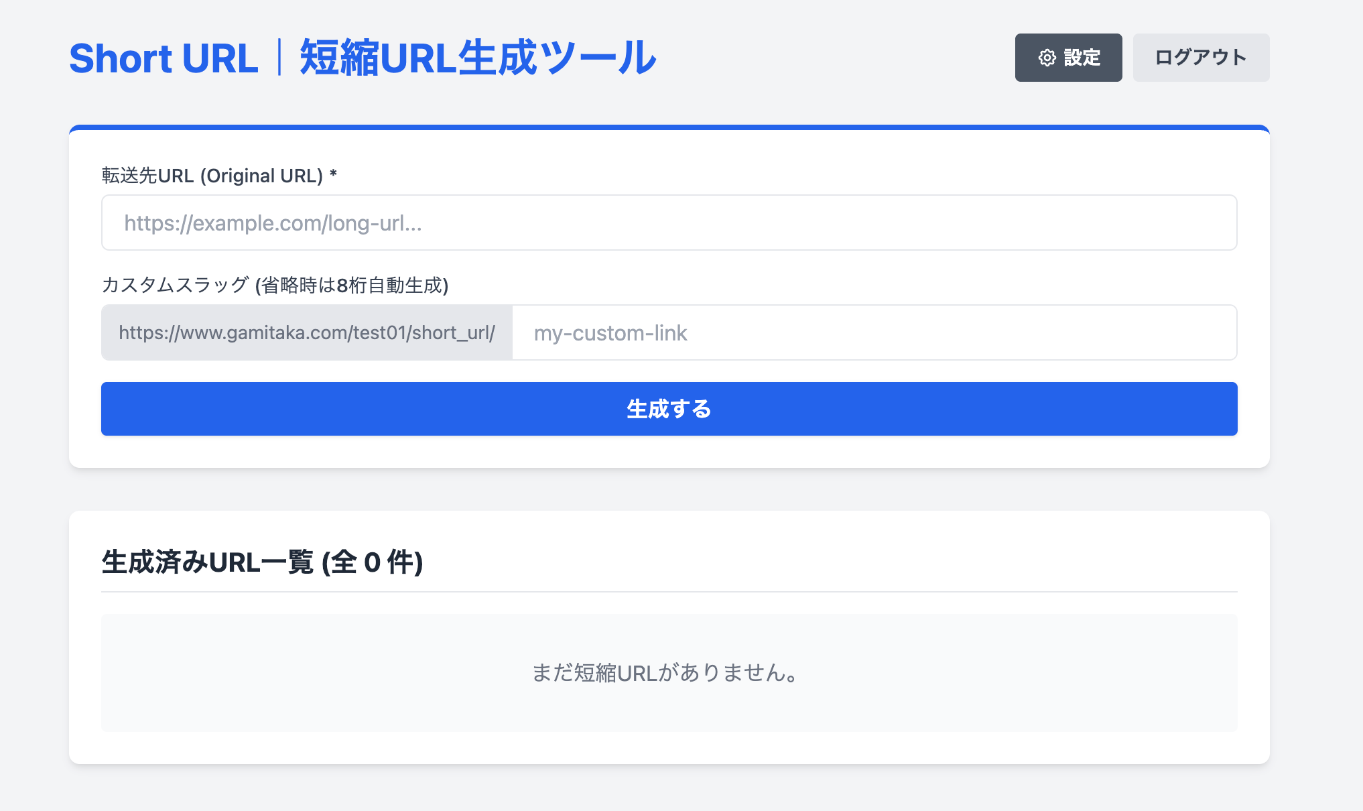Click the カスタムスラッグ label text
Image resolution: width=1363 pixels, height=811 pixels.
[x=175, y=285]
